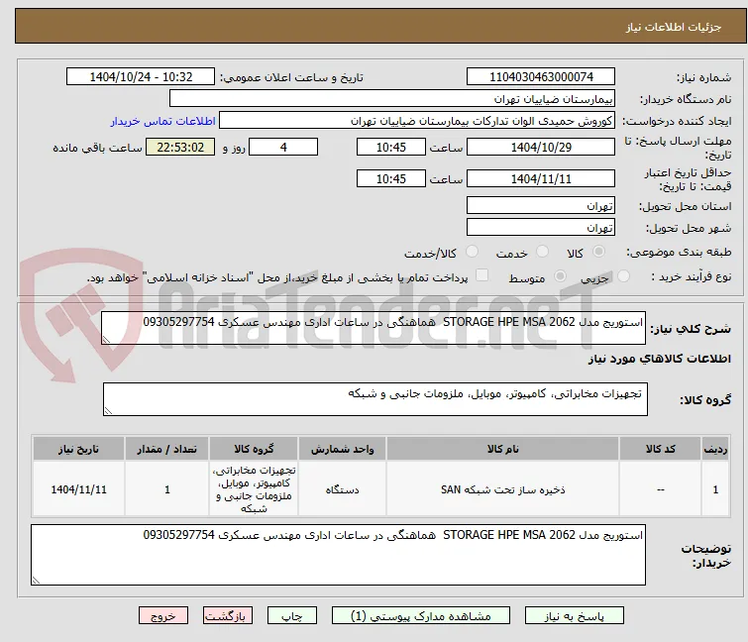Click the توضیحات خریدار label

[x=706, y=555]
